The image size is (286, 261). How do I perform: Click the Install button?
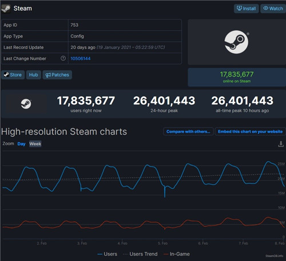point(246,9)
